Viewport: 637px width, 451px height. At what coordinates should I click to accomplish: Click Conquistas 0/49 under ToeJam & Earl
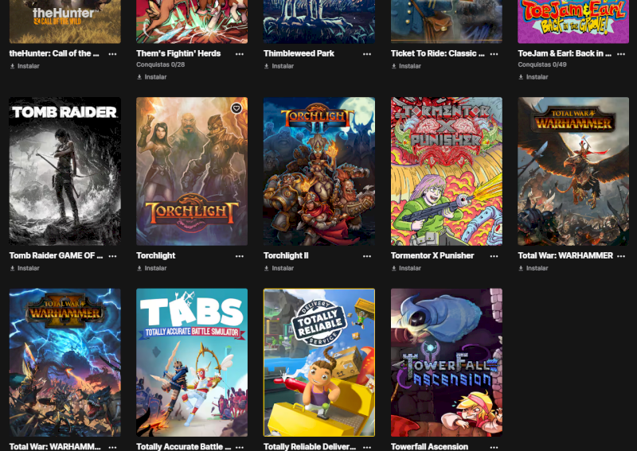[x=542, y=64]
